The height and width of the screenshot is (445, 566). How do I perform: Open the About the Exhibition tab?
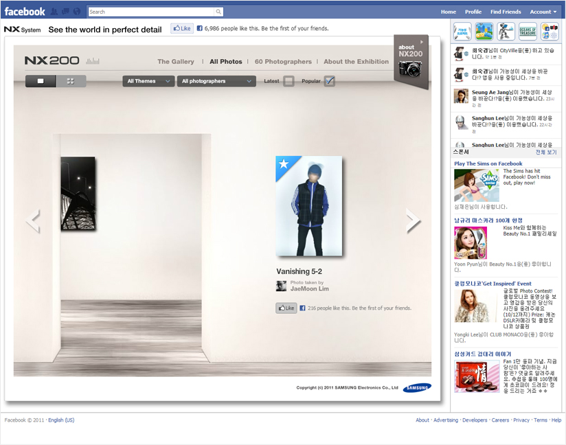356,62
